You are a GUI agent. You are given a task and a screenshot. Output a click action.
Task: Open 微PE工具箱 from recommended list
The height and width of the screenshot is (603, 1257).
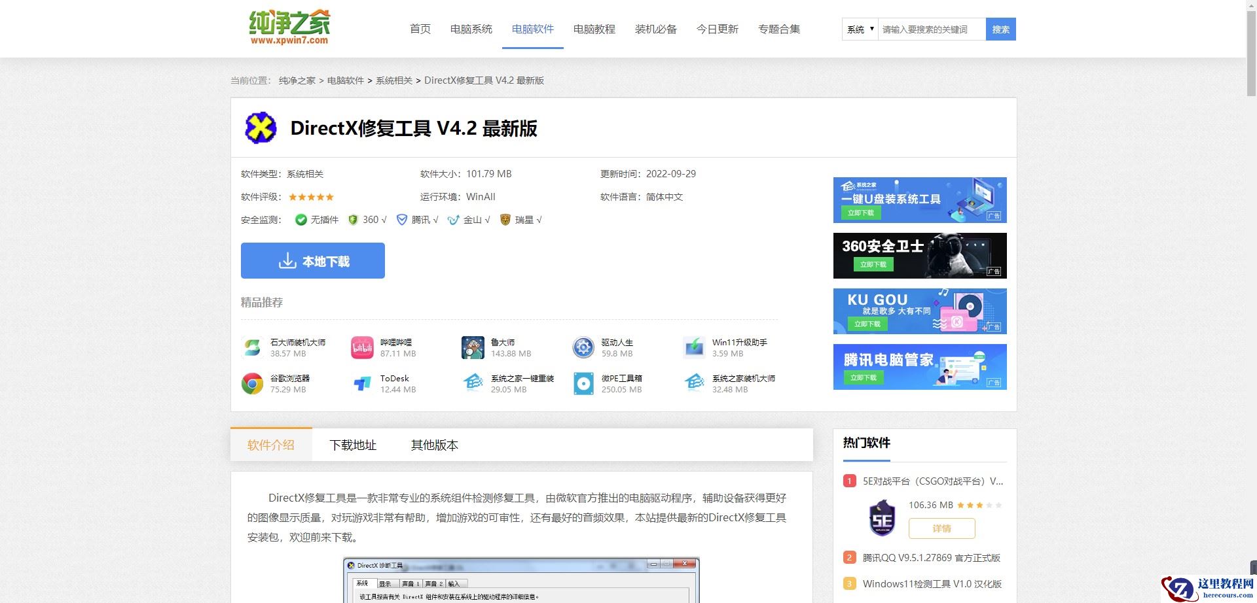coord(583,383)
